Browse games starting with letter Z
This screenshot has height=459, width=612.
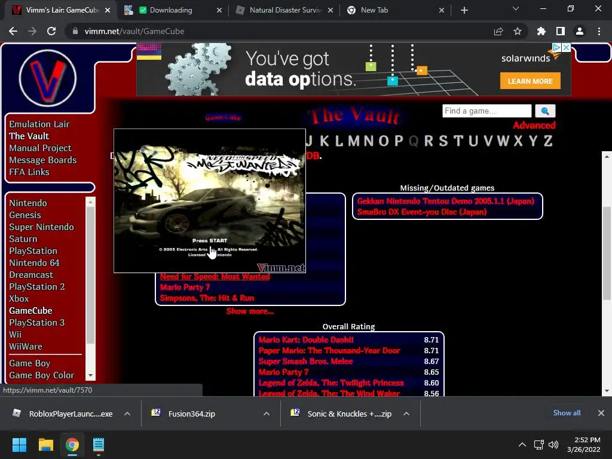548,141
